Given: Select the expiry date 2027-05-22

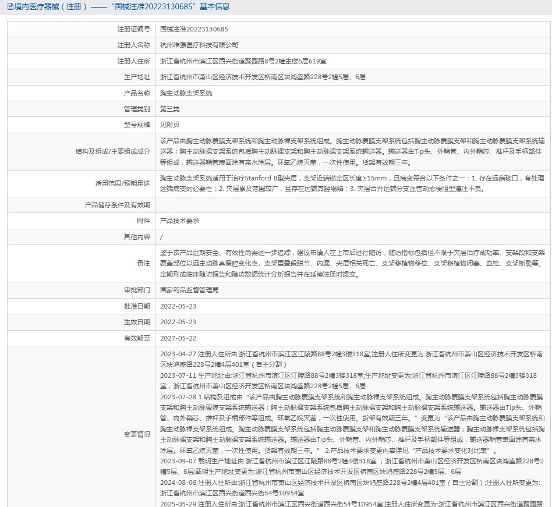Looking at the screenshot, I should (x=178, y=338).
